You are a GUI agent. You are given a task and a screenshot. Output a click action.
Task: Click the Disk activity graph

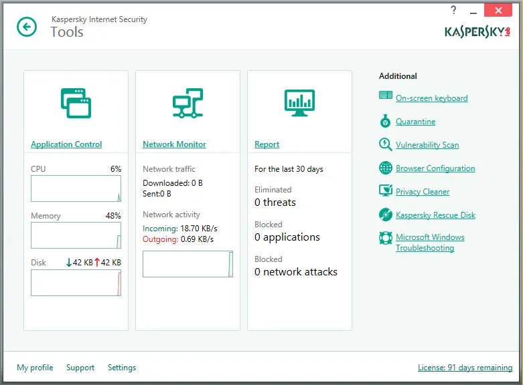(x=76, y=283)
